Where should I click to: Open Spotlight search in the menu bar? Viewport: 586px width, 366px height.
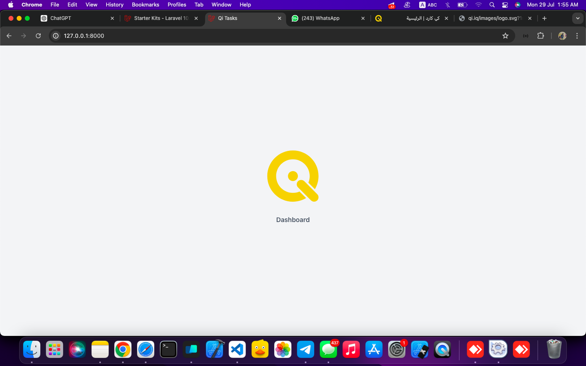[492, 5]
